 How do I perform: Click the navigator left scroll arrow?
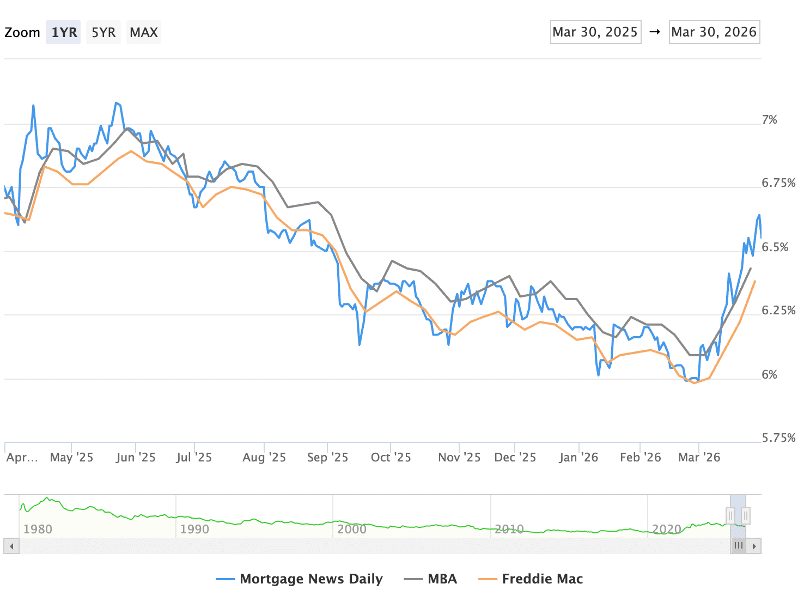pyautogui.click(x=11, y=546)
